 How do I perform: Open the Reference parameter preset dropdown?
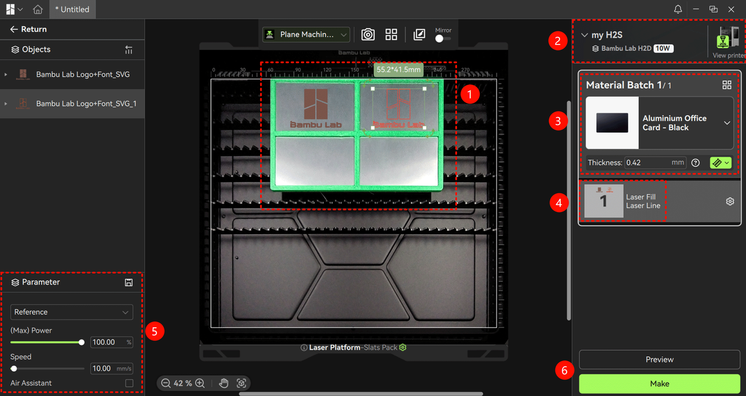pyautogui.click(x=72, y=312)
